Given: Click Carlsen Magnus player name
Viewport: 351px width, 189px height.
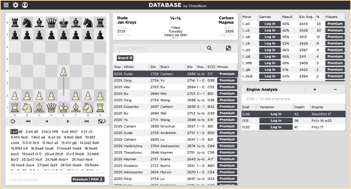Looking at the screenshot, I should (226, 20).
